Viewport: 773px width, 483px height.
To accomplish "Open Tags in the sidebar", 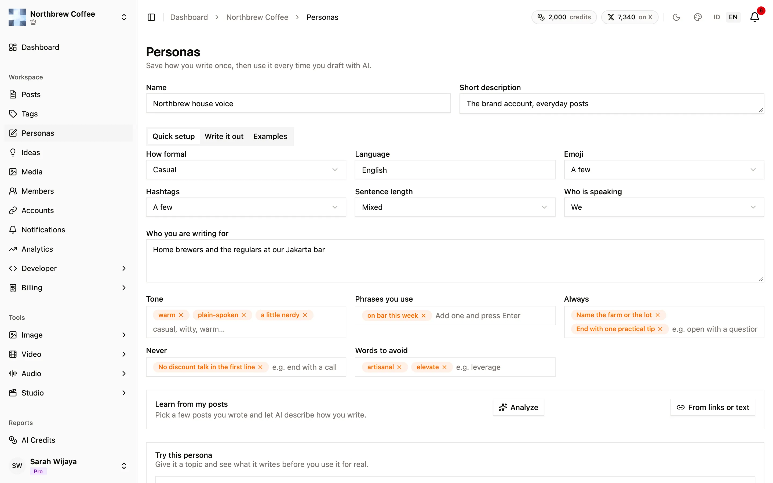I will click(x=68, y=114).
